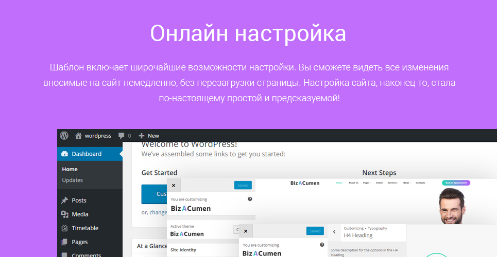Open Pages in the WordPress admin sidebar
497x257 pixels.
pyautogui.click(x=79, y=242)
